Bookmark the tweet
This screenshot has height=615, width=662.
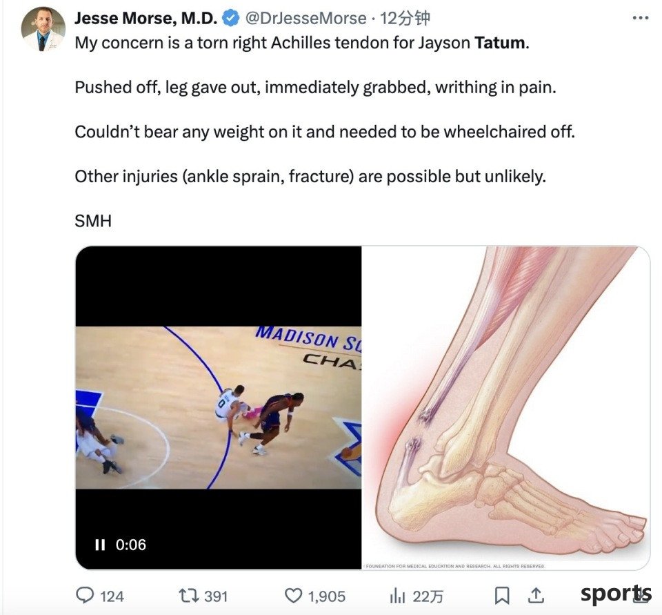(501, 596)
